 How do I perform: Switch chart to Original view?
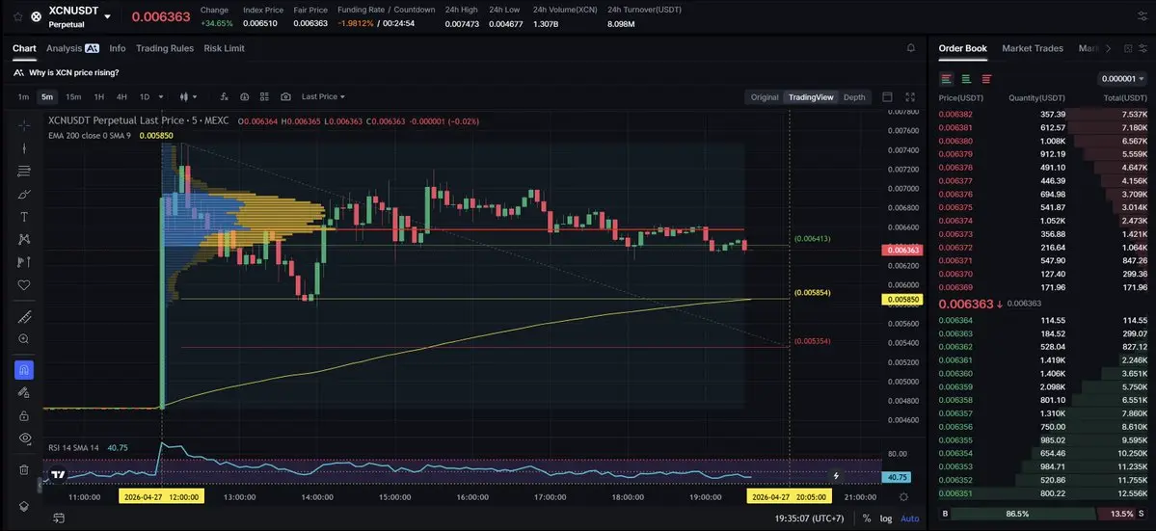click(765, 96)
